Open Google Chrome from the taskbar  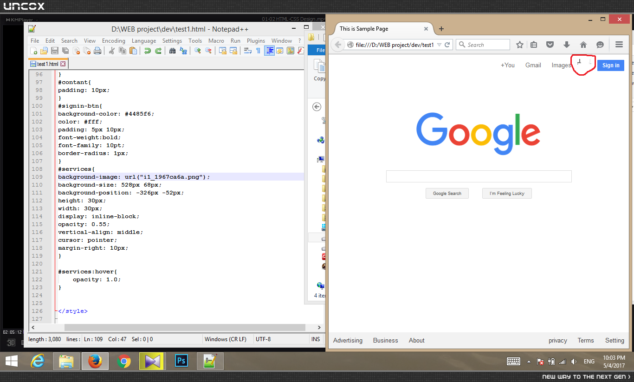click(x=124, y=361)
